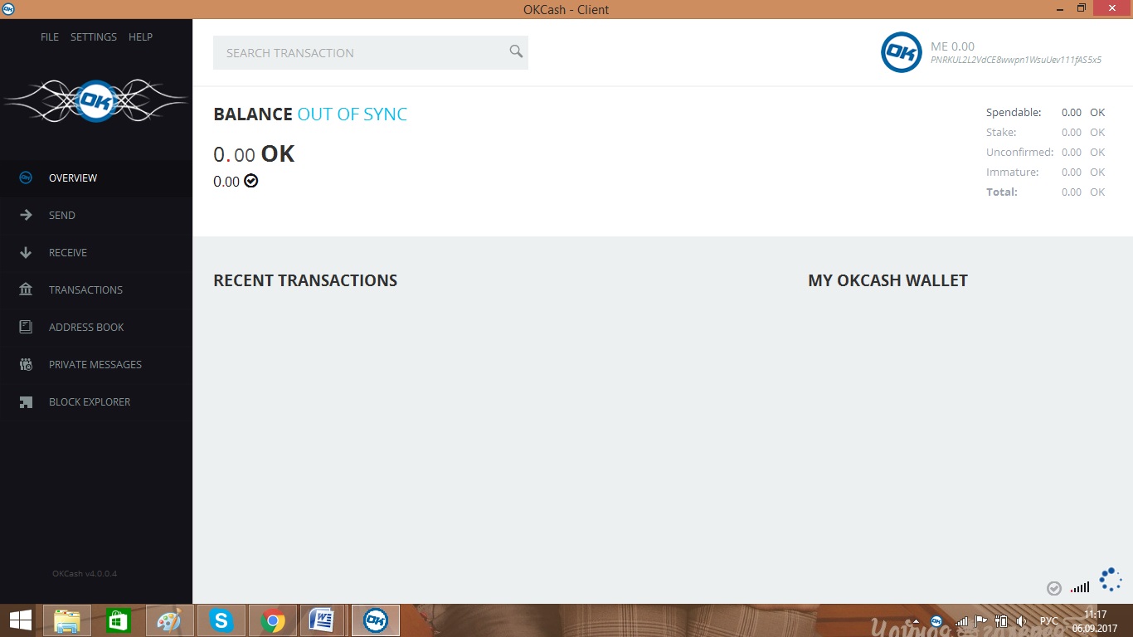
Task: Click the 'Total:' label
Action: pos(1002,192)
